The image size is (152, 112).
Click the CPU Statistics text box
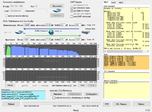126,76
